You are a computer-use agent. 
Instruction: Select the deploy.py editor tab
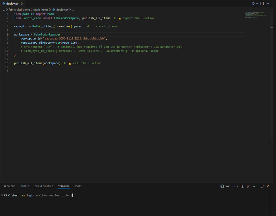(13, 4)
